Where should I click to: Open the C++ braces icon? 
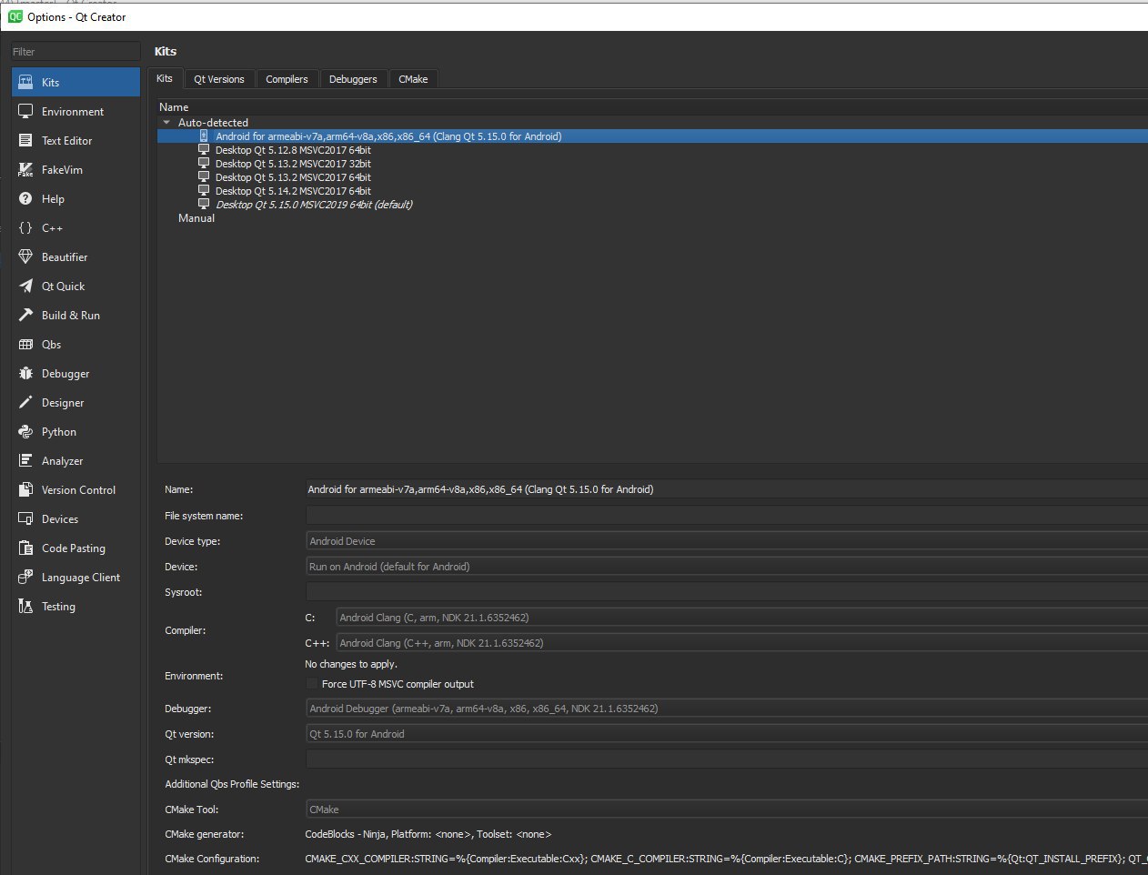[x=25, y=227]
